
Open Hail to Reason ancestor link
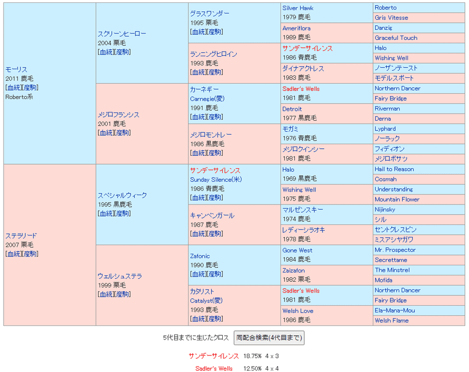[394, 169]
